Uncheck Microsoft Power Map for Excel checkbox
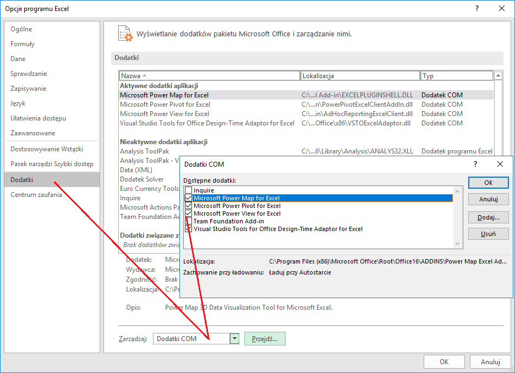 (189, 198)
